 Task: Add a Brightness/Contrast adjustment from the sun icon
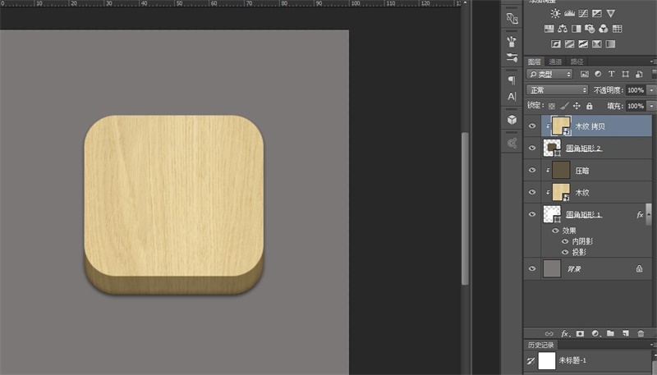(x=557, y=13)
